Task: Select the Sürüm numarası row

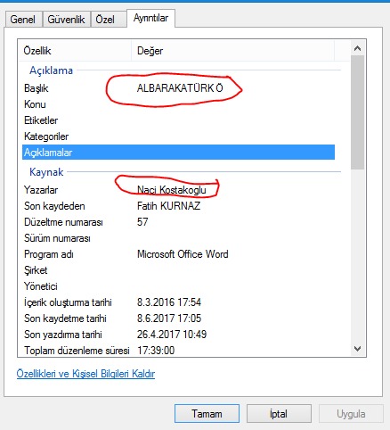Action: pos(178,238)
